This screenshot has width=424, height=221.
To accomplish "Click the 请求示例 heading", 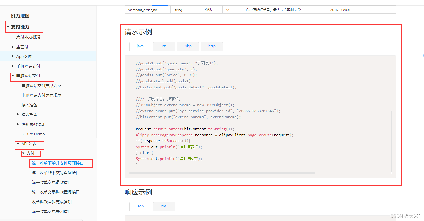I will tap(138, 32).
